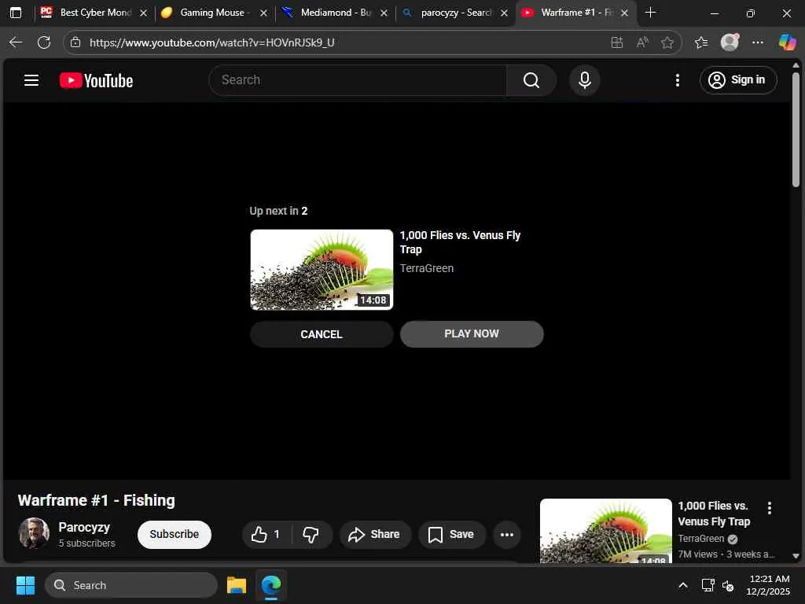Viewport: 805px width, 604px height.
Task: Click the Parocyzy channel name
Action: [x=84, y=528]
